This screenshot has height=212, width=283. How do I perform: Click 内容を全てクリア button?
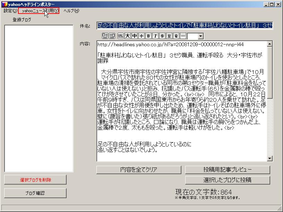[139, 170]
